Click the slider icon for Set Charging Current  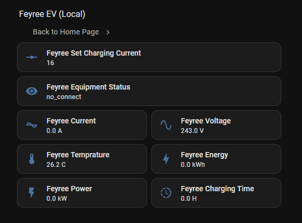tap(32, 57)
